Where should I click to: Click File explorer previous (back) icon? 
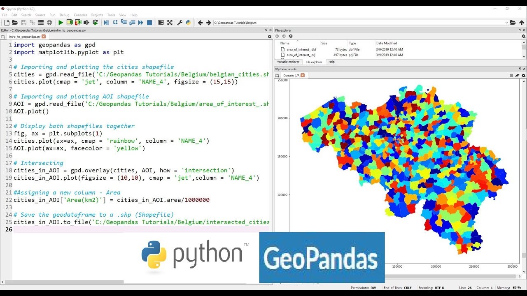(277, 36)
